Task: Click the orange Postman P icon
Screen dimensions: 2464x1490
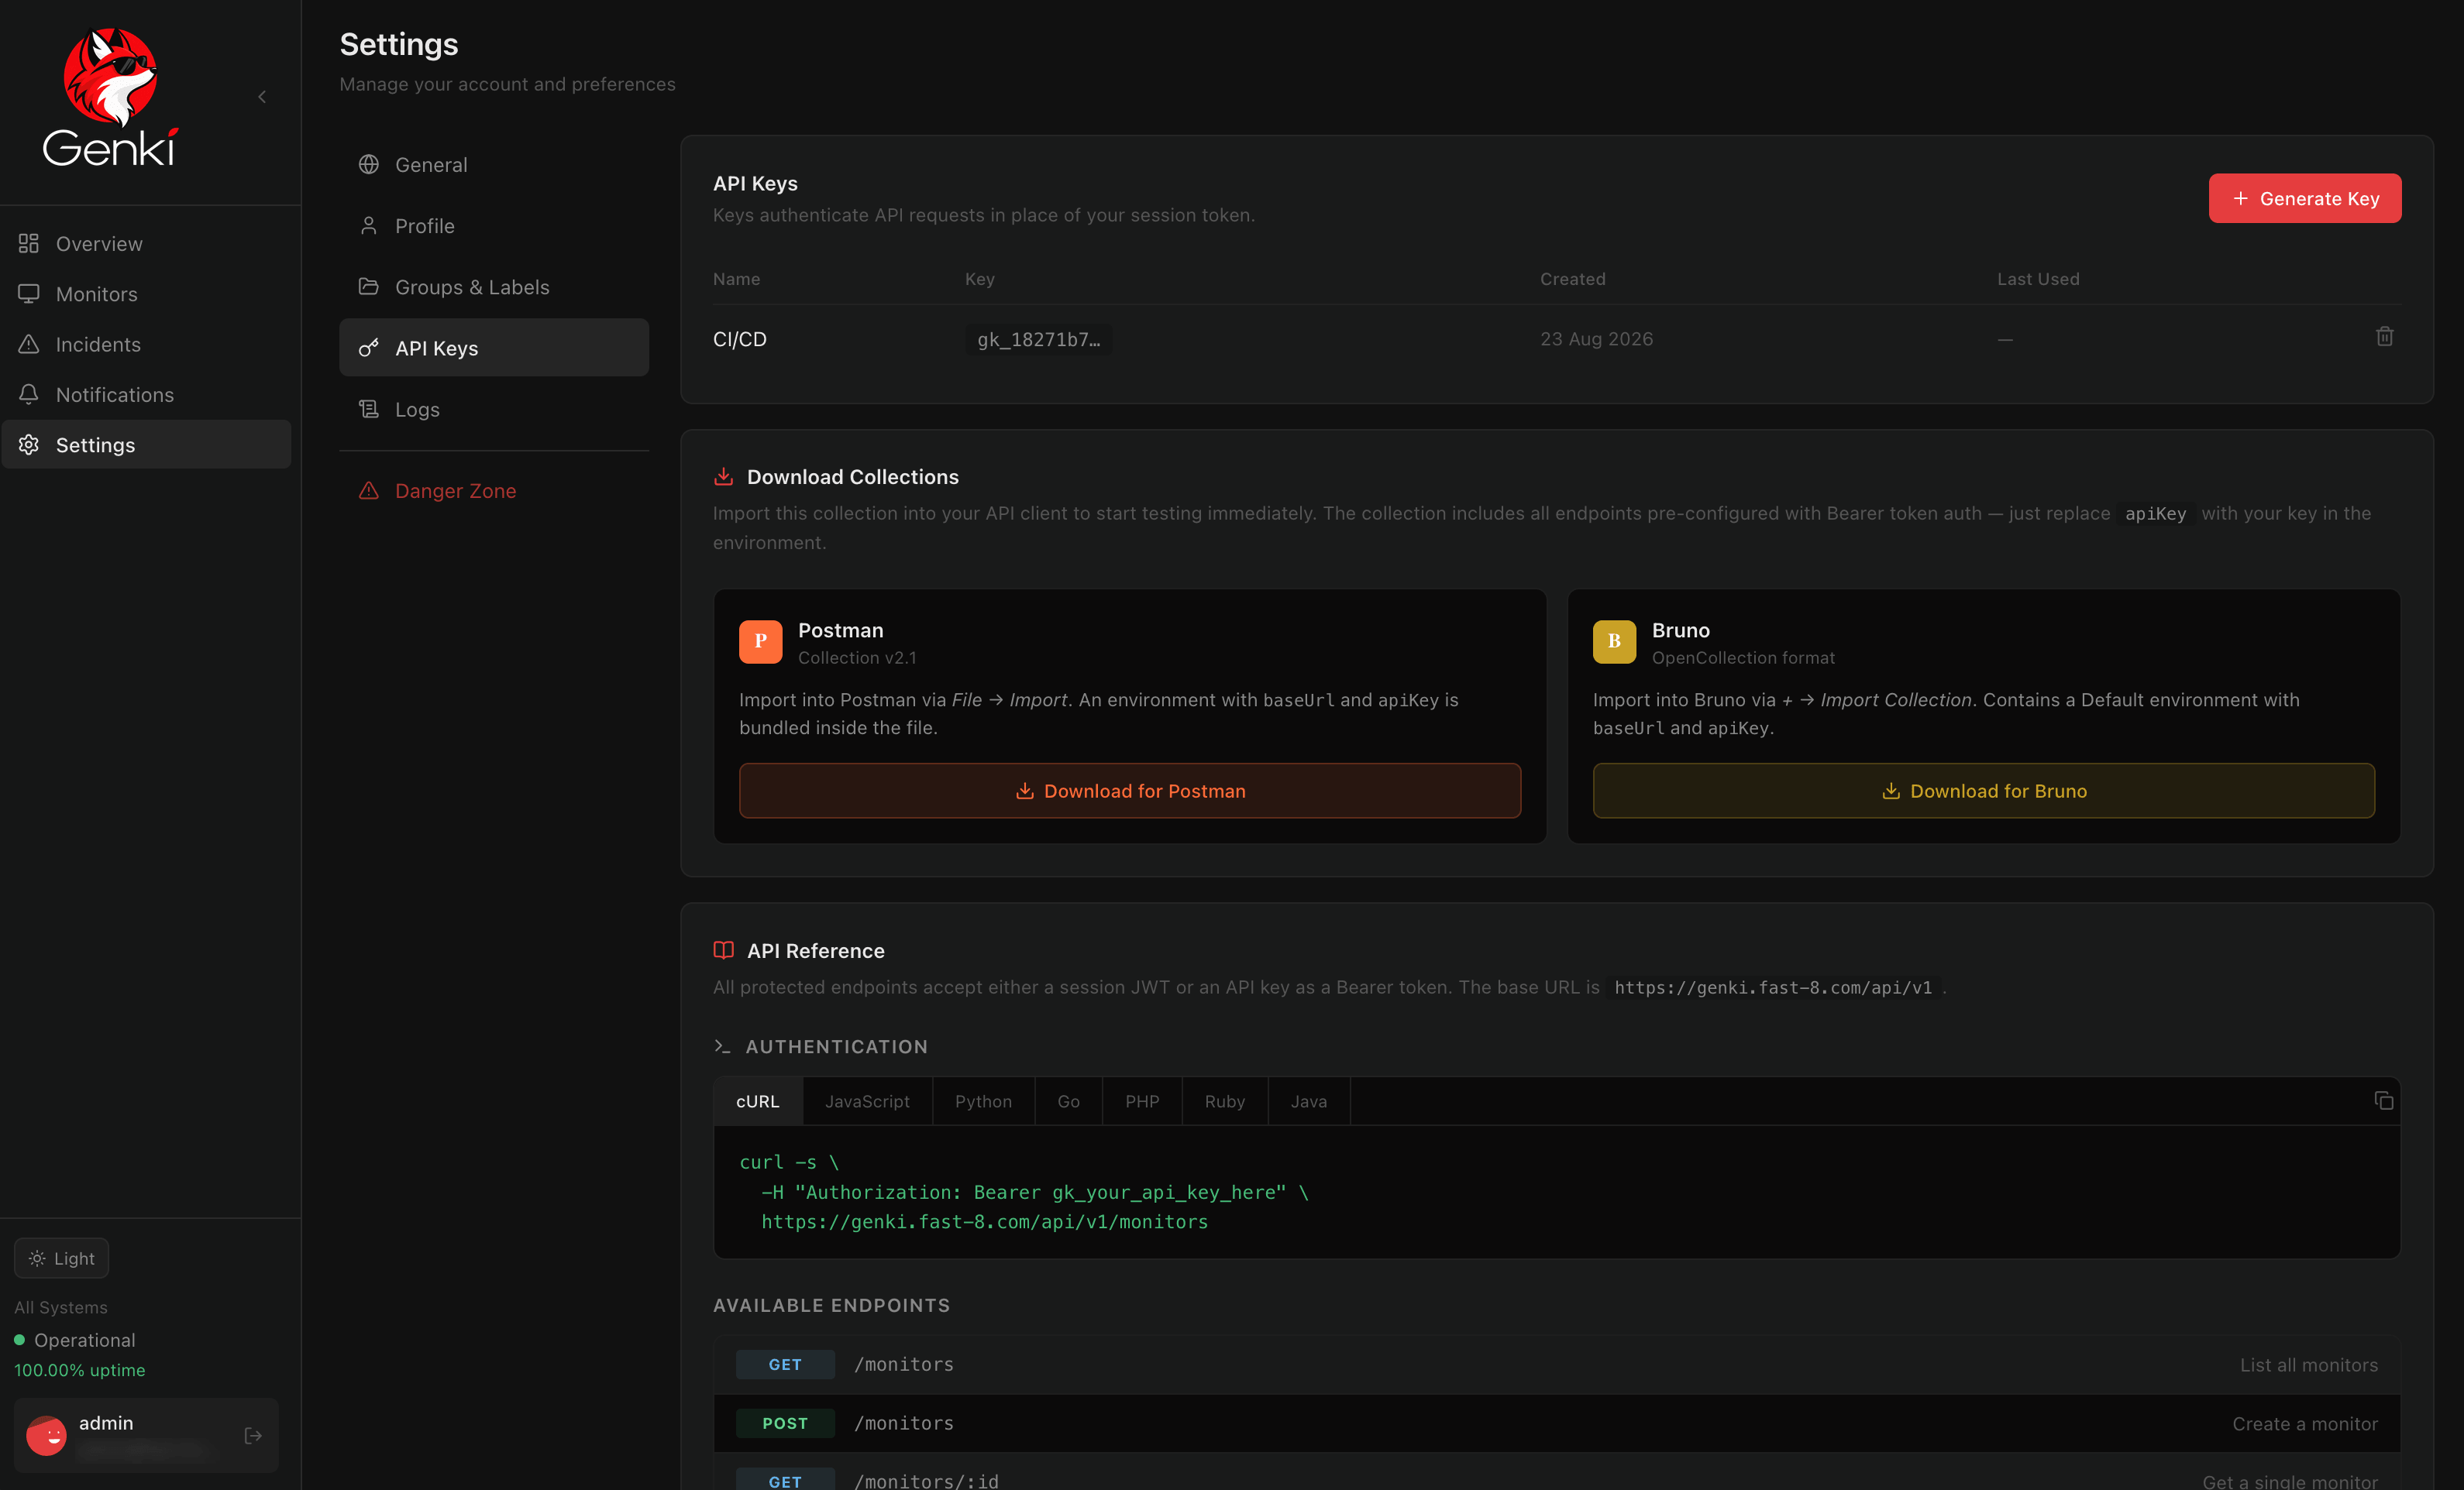Action: (760, 641)
